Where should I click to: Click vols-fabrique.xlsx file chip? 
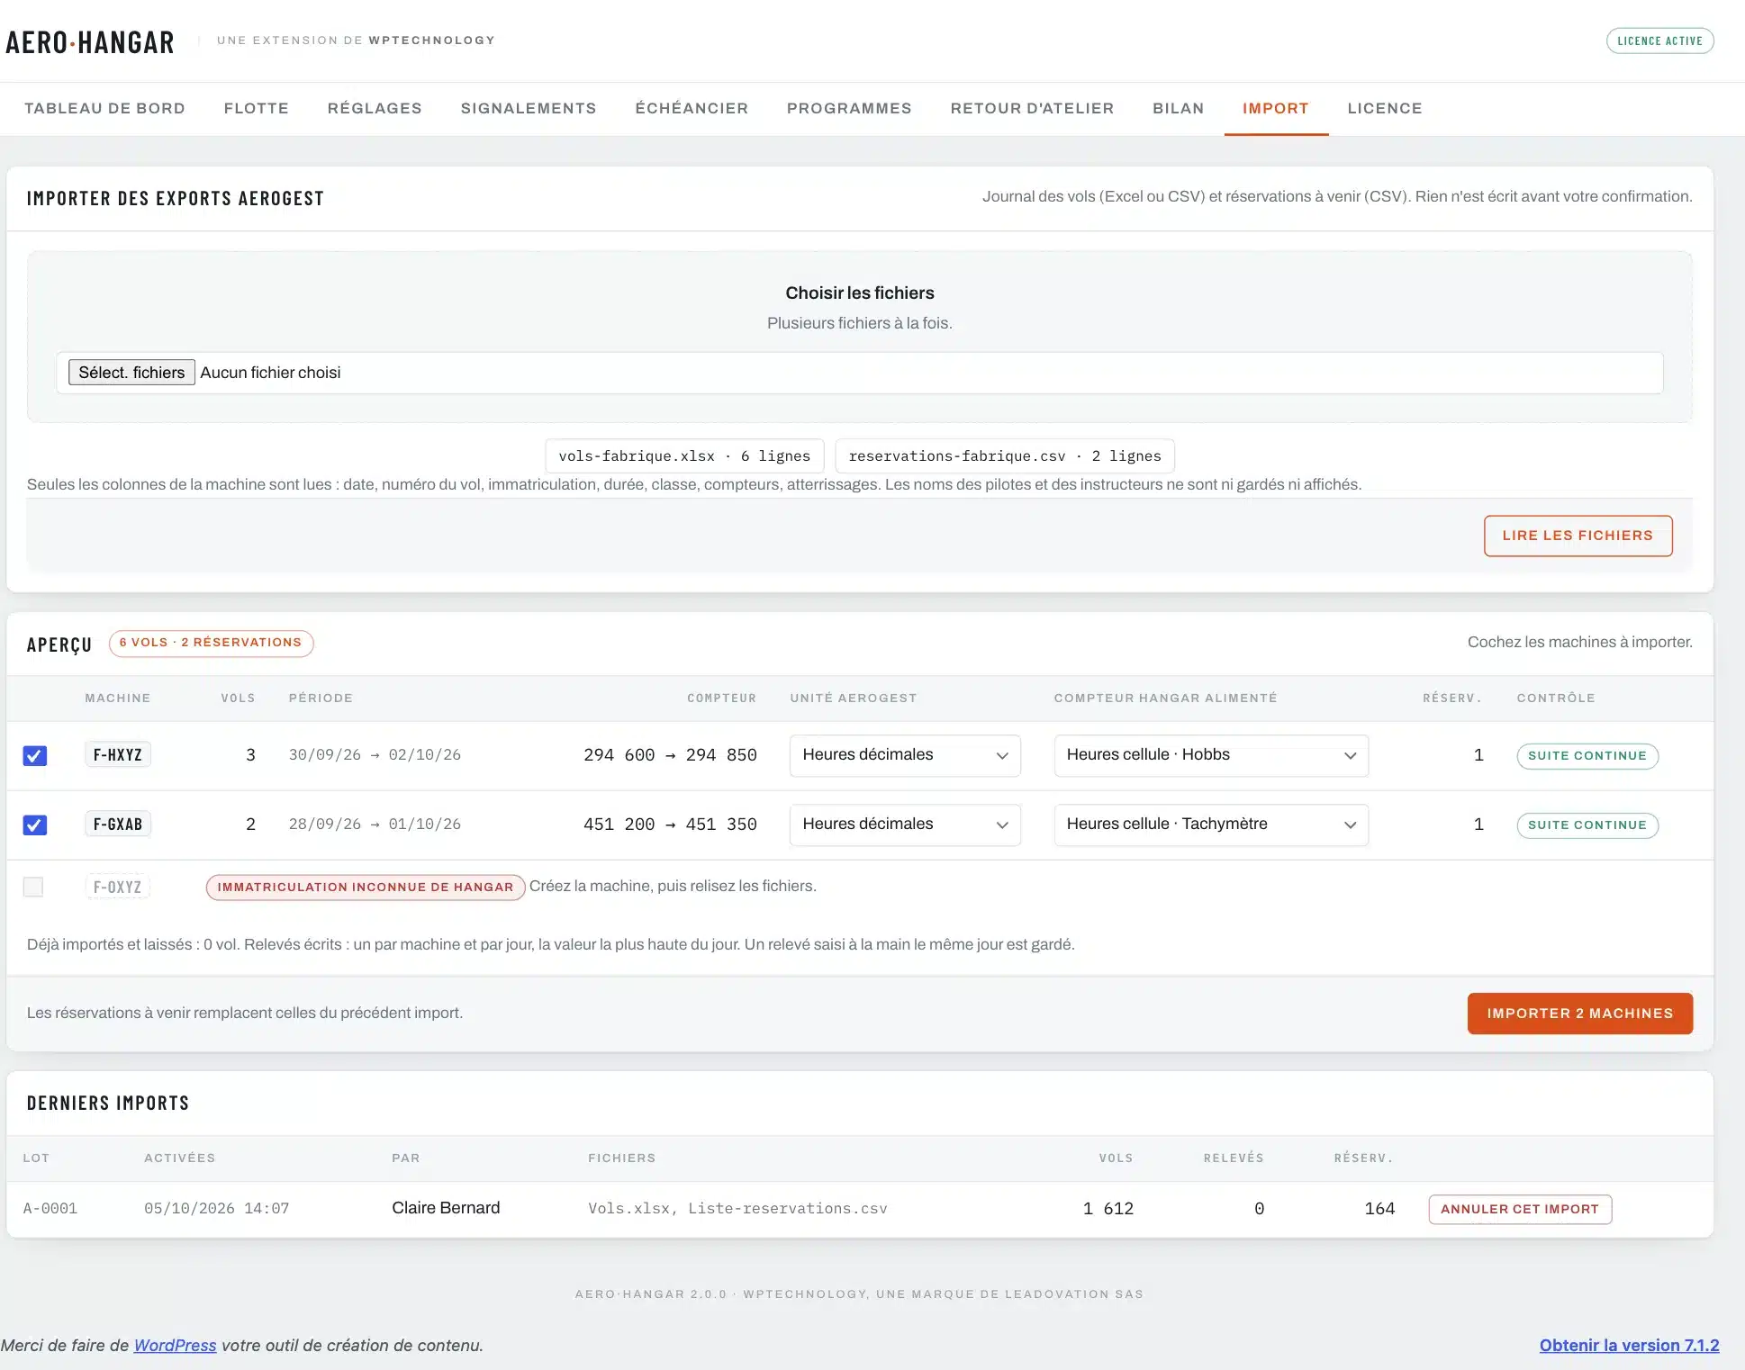[x=684, y=456]
